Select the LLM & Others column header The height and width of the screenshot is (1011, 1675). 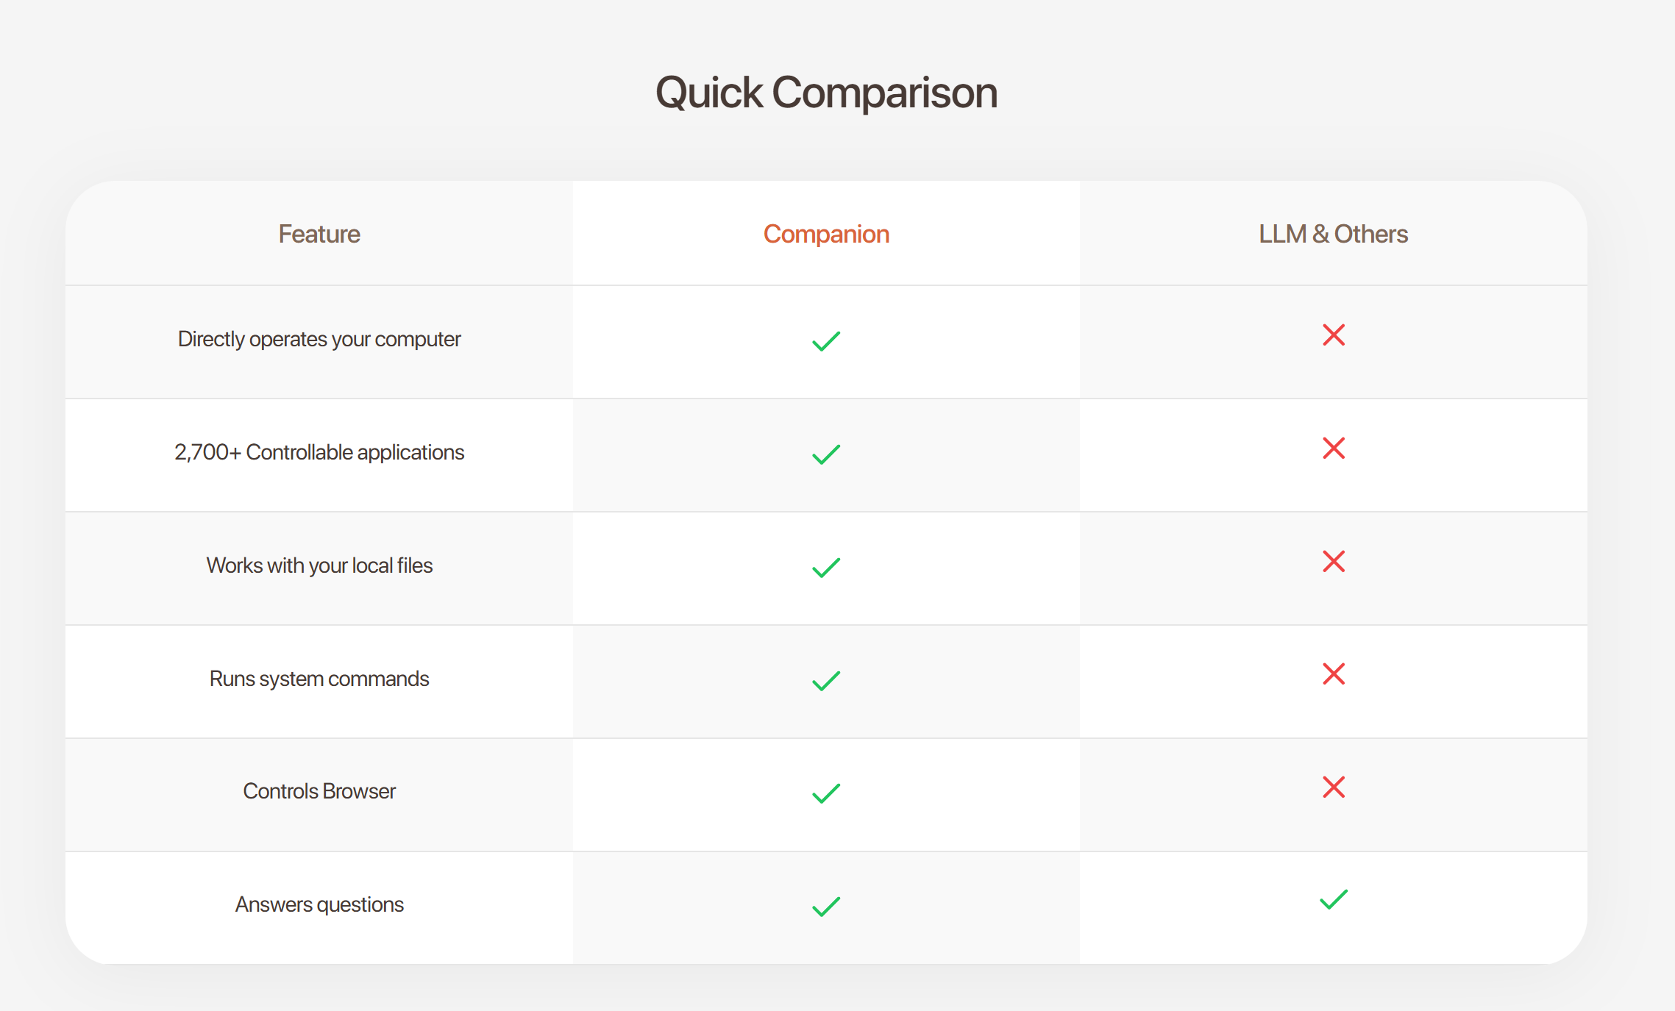tap(1333, 234)
